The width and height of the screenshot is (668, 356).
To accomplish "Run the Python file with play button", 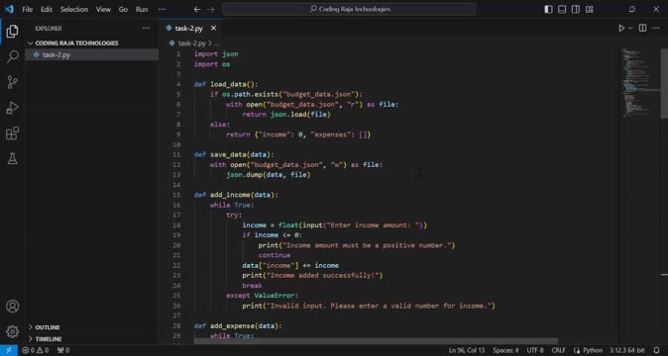I will tap(621, 28).
